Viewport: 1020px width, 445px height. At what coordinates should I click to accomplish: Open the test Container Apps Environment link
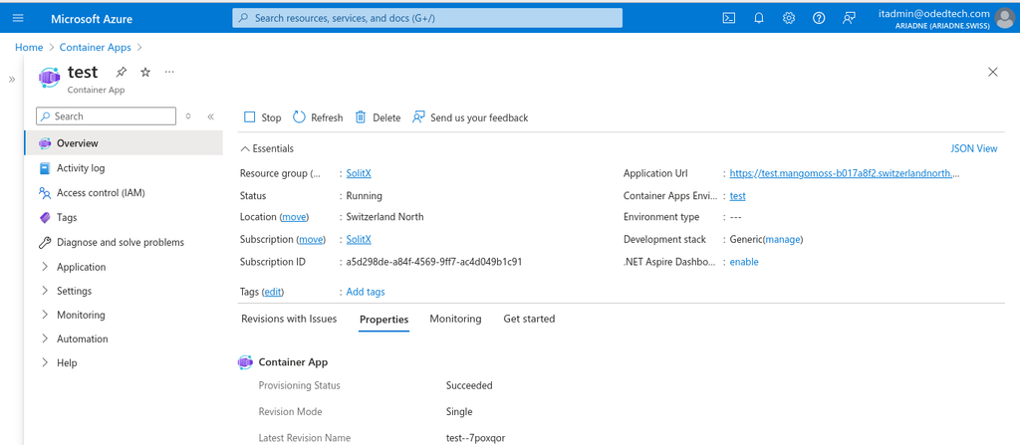pos(738,196)
